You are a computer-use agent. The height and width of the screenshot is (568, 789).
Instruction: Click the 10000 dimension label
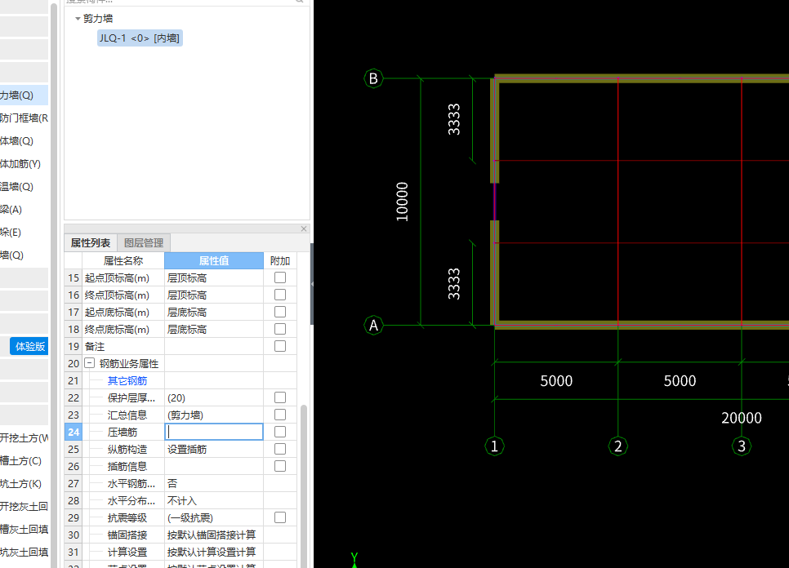(x=402, y=202)
